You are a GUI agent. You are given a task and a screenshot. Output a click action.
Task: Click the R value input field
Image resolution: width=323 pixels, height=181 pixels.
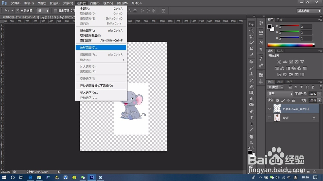(306, 26)
